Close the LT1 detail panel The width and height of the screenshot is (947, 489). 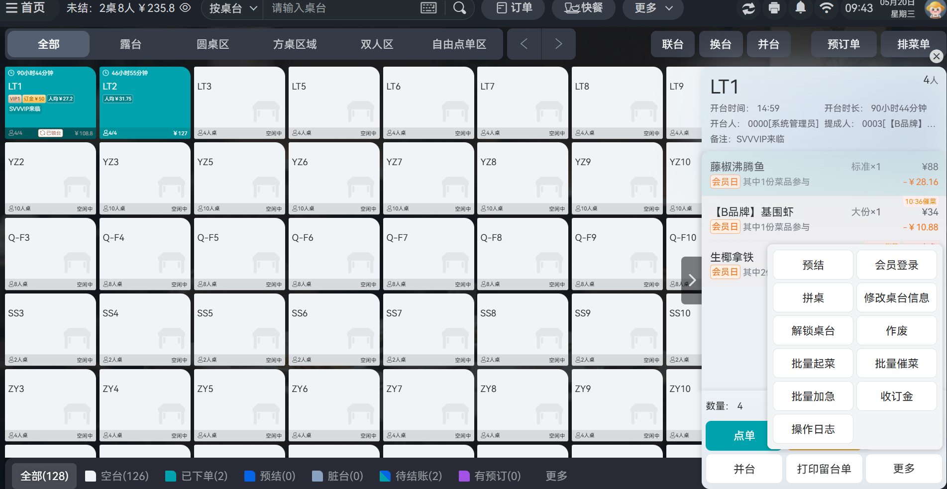[x=937, y=56]
